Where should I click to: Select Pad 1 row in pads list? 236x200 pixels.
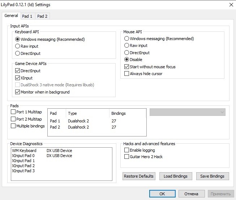click(x=55, y=121)
